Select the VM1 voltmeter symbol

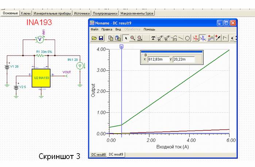(40, 39)
